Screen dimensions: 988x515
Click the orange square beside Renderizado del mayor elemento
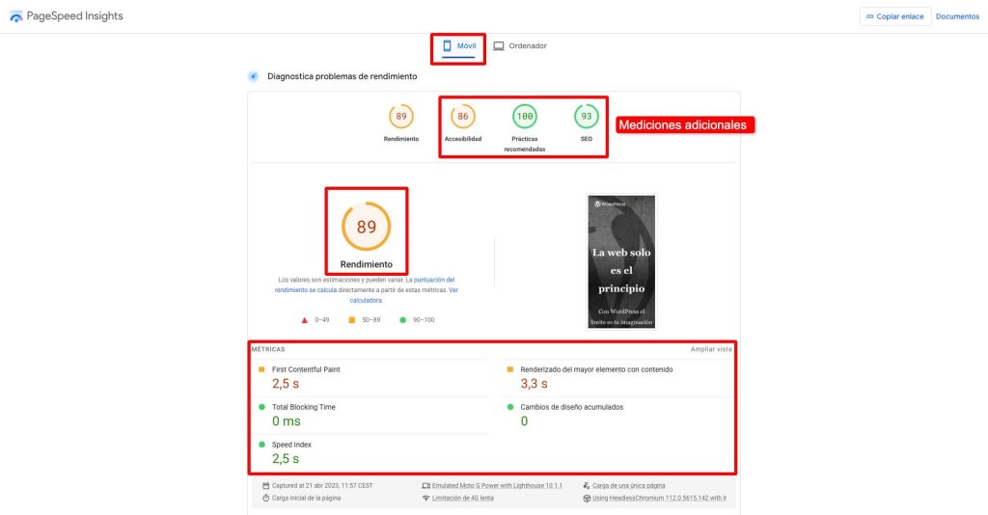[x=509, y=369]
